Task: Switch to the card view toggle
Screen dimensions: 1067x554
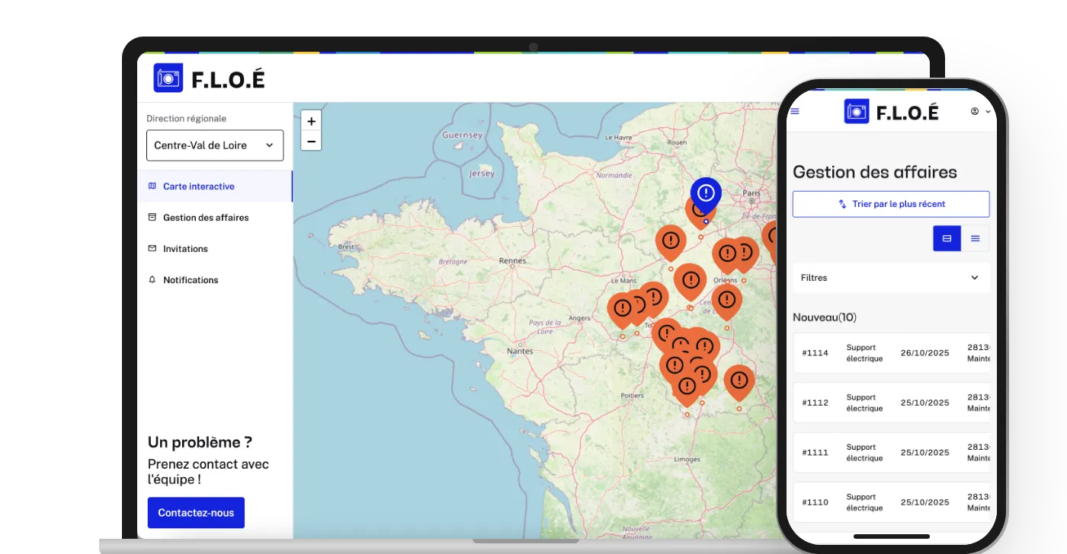Action: click(947, 238)
